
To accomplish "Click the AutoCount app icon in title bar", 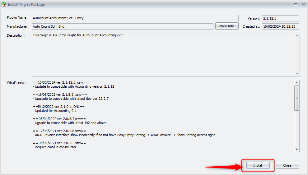I will pyautogui.click(x=4, y=4).
